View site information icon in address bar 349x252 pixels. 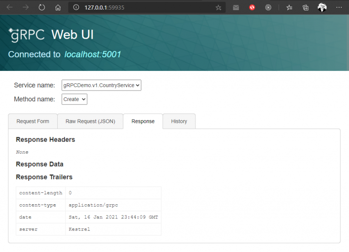[x=75, y=7]
